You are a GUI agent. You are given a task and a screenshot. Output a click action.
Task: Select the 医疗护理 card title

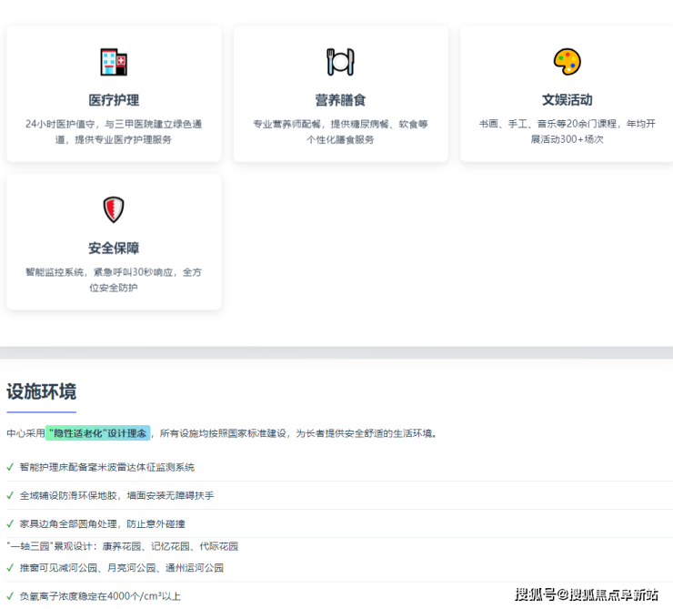coord(114,100)
